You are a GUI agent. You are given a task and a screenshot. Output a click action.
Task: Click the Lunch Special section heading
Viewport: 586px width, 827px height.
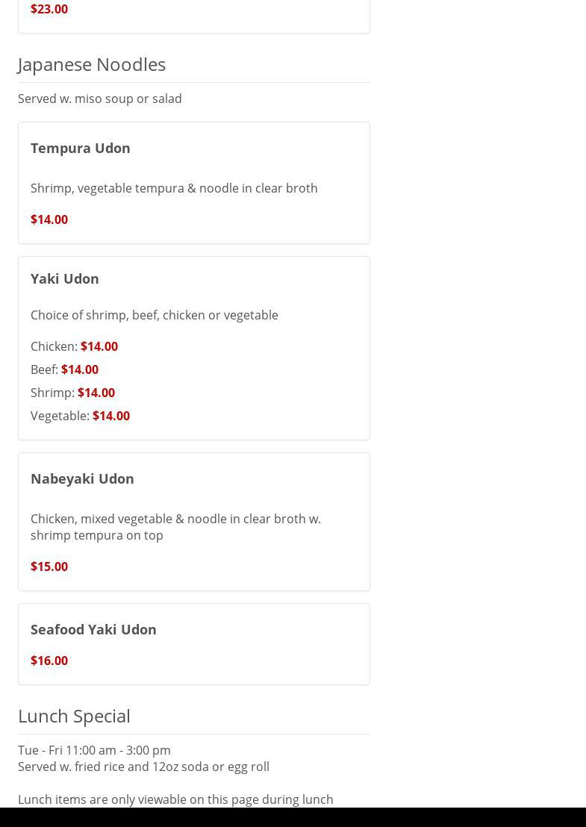[x=74, y=716]
